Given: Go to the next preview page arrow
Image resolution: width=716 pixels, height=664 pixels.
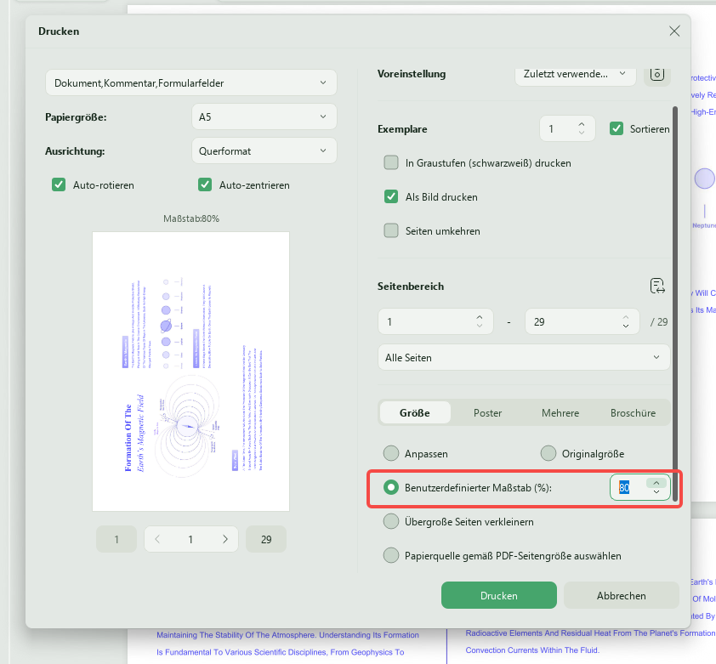Looking at the screenshot, I should (225, 539).
